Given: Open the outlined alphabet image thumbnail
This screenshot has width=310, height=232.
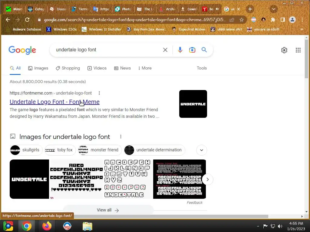Looking at the screenshot, I should tap(128, 179).
